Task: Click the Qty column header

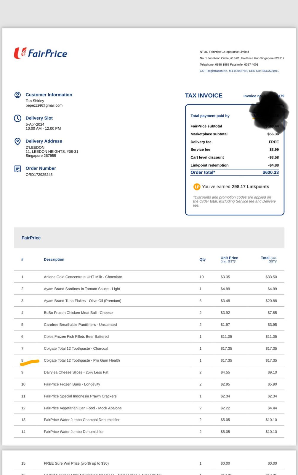Action: click(203, 259)
